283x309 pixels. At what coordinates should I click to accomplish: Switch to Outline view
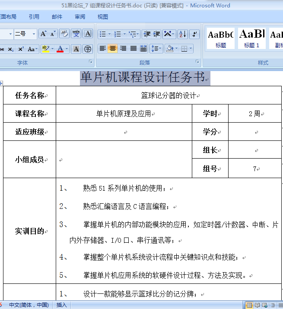point(273,305)
